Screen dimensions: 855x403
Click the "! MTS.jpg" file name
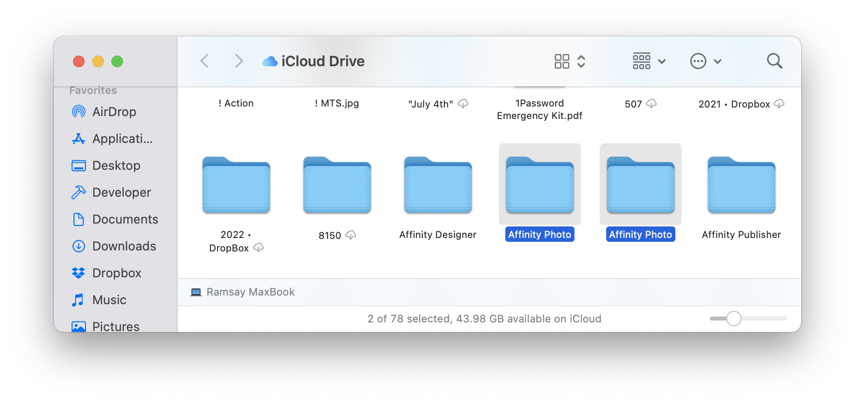(x=337, y=103)
